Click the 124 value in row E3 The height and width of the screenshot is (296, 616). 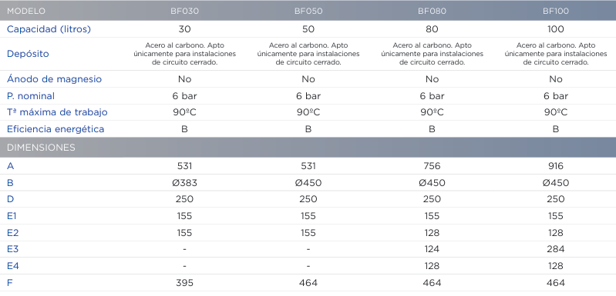[433, 249]
